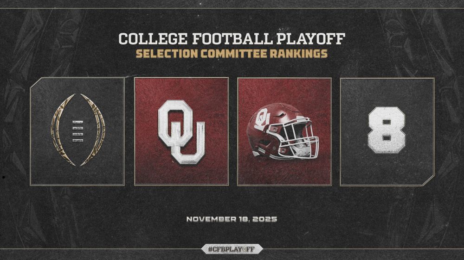Click the College Football Playoff football logo
This screenshot has width=464, height=260.
tap(78, 130)
